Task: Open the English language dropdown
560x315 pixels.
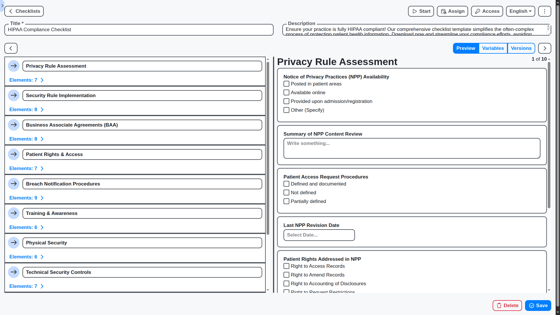Action: coord(520,11)
